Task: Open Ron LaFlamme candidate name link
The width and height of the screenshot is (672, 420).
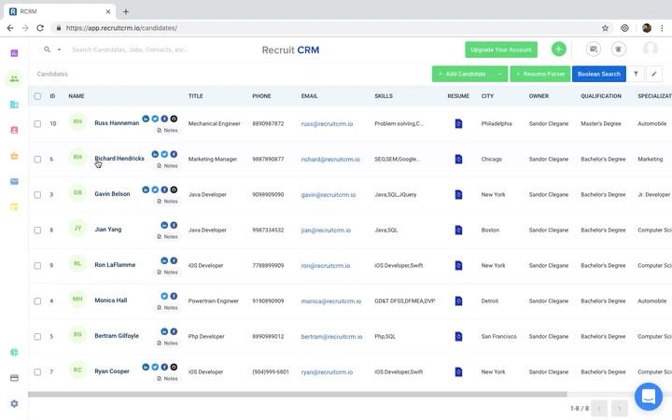Action: coord(115,265)
